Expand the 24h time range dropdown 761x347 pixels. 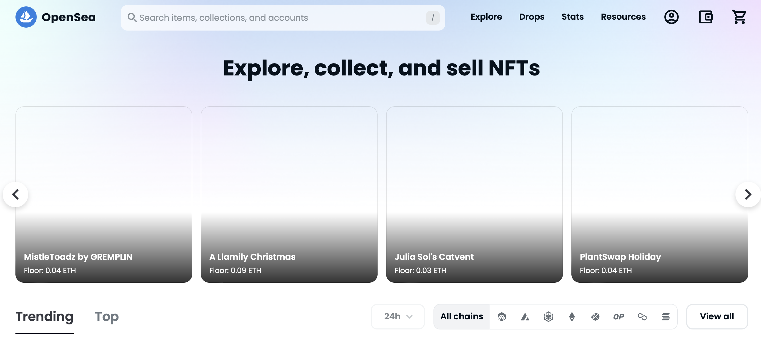[398, 317]
